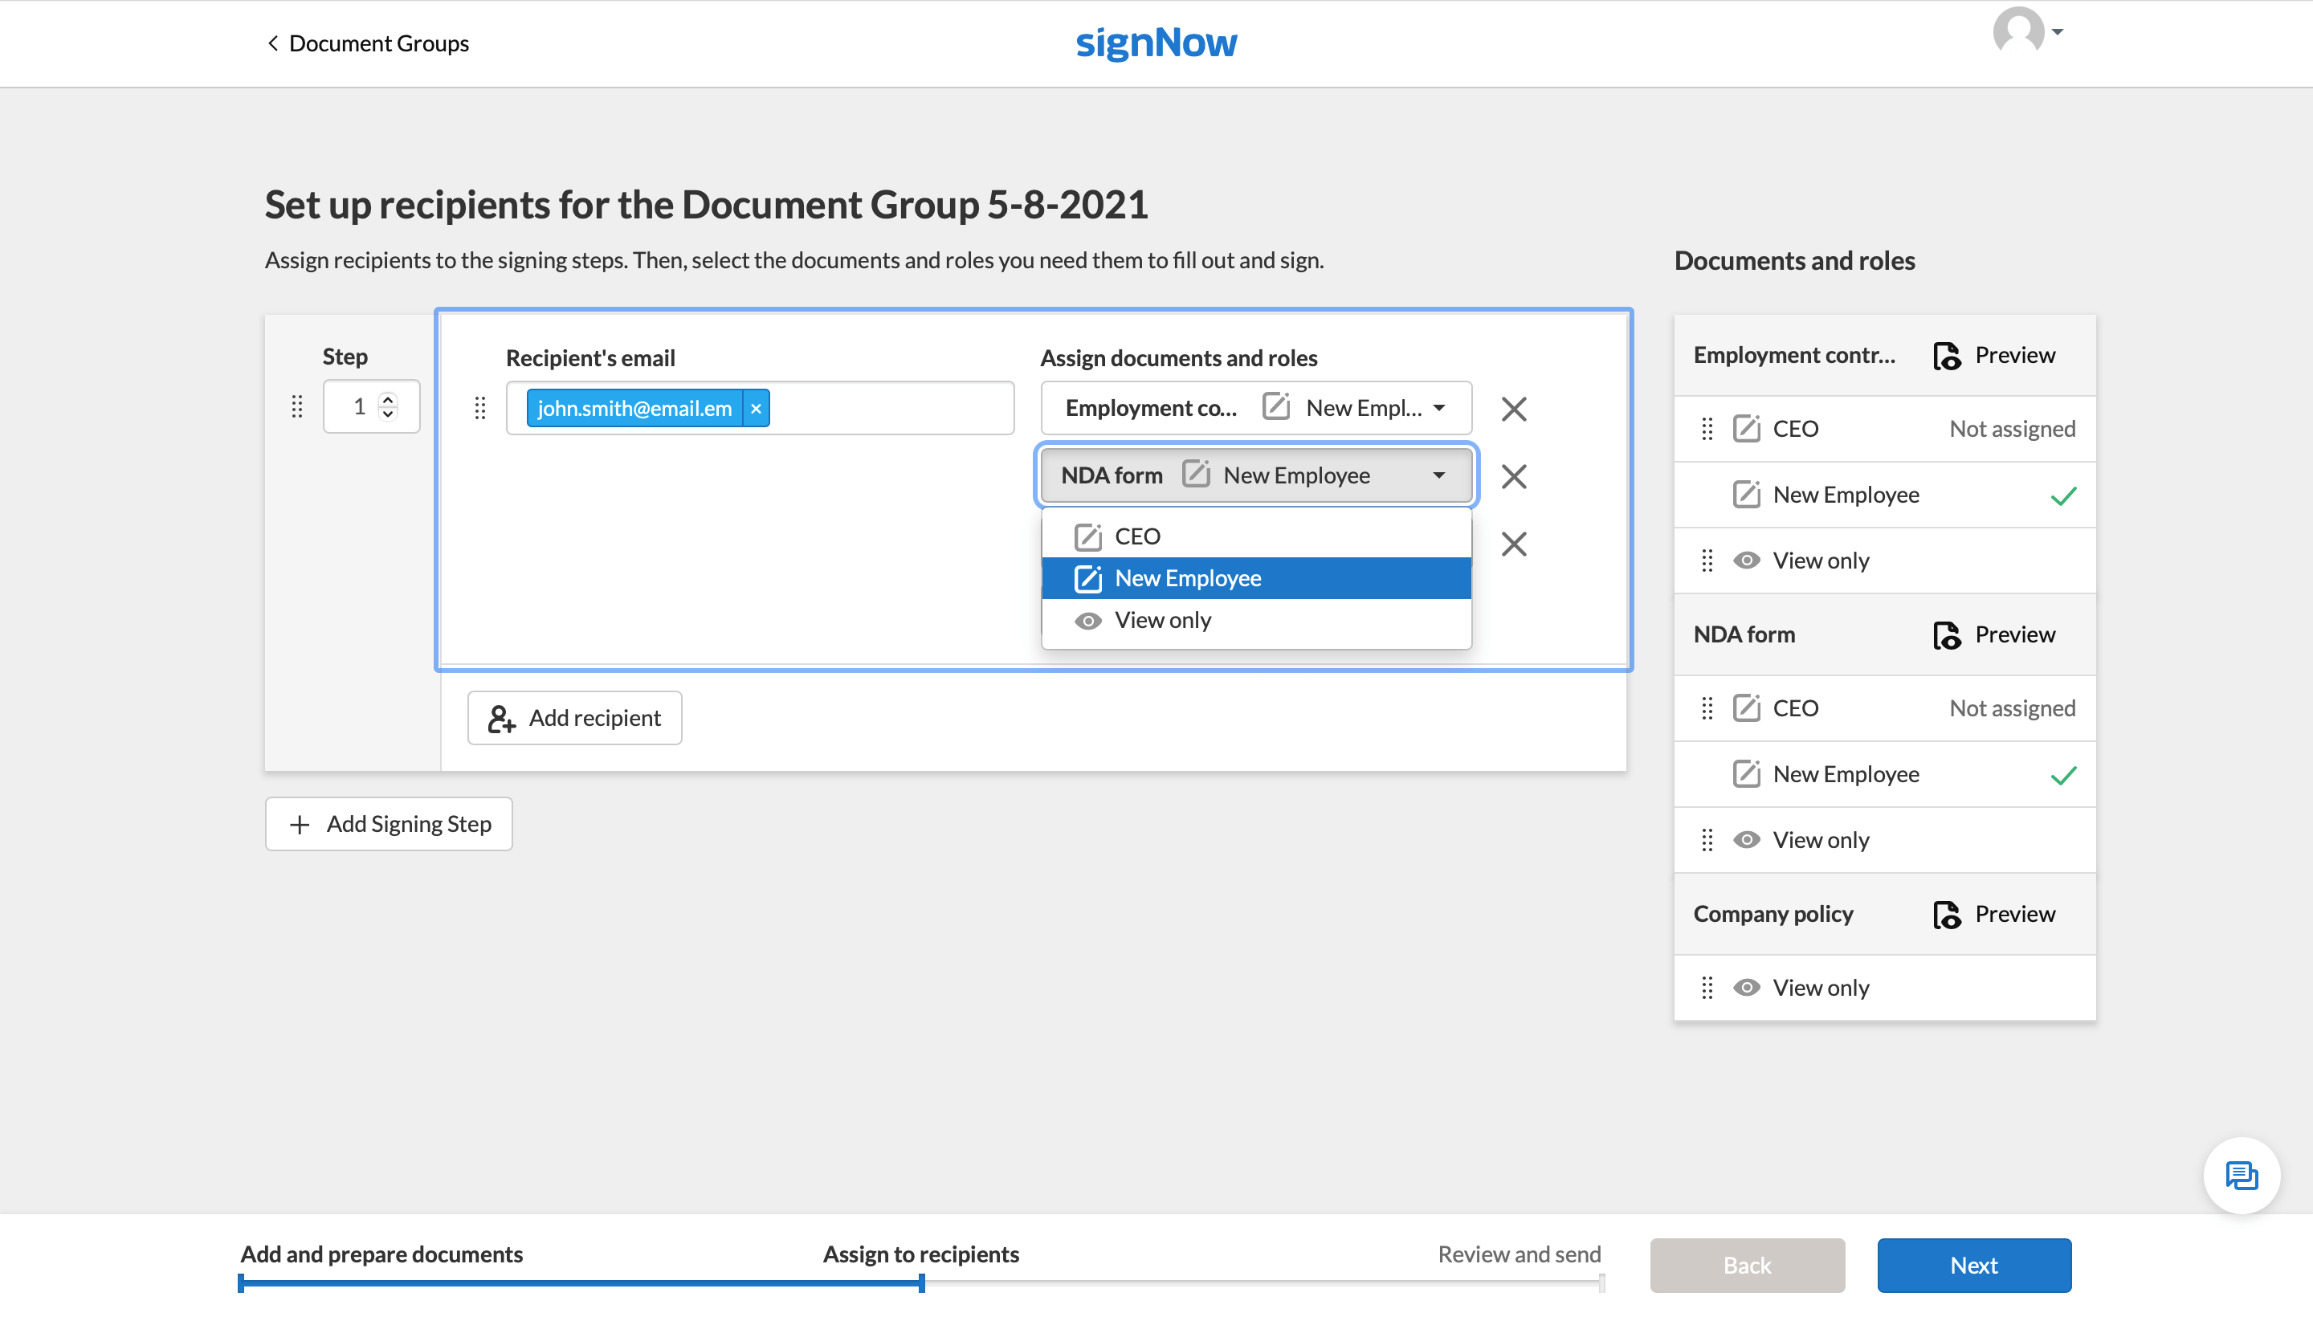Click drag handle beside Step number
Image resolution: width=2313 pixels, height=1317 pixels.
point(296,406)
